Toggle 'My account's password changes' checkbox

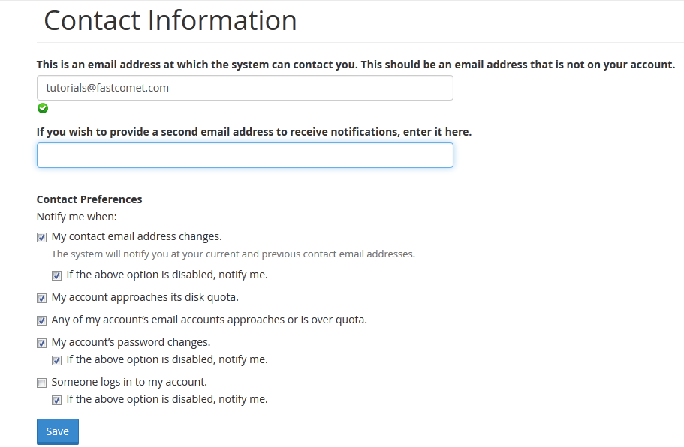tap(42, 343)
